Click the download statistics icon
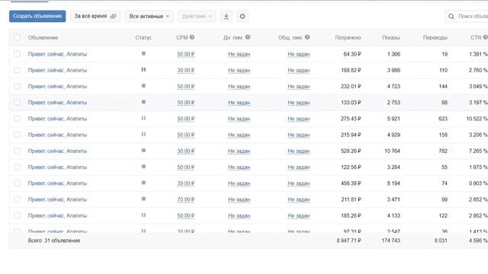The height and width of the screenshot is (274, 488). tap(226, 16)
